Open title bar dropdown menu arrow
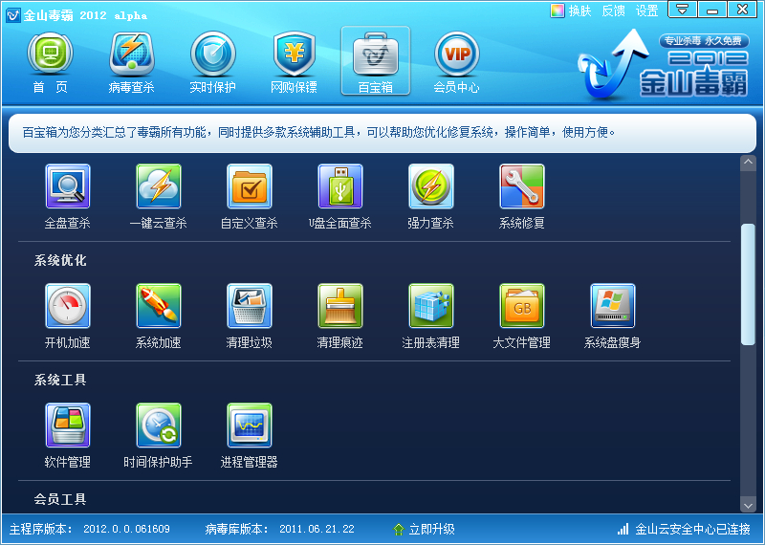The image size is (765, 545). 682,10
